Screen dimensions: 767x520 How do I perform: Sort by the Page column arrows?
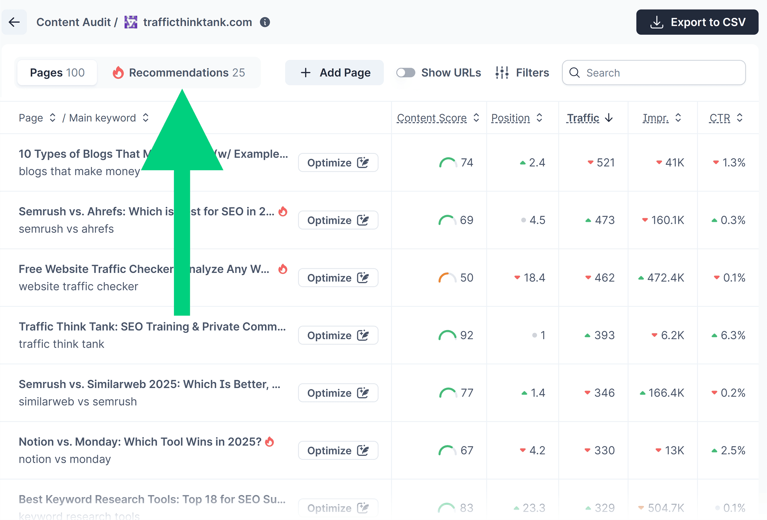pyautogui.click(x=52, y=118)
